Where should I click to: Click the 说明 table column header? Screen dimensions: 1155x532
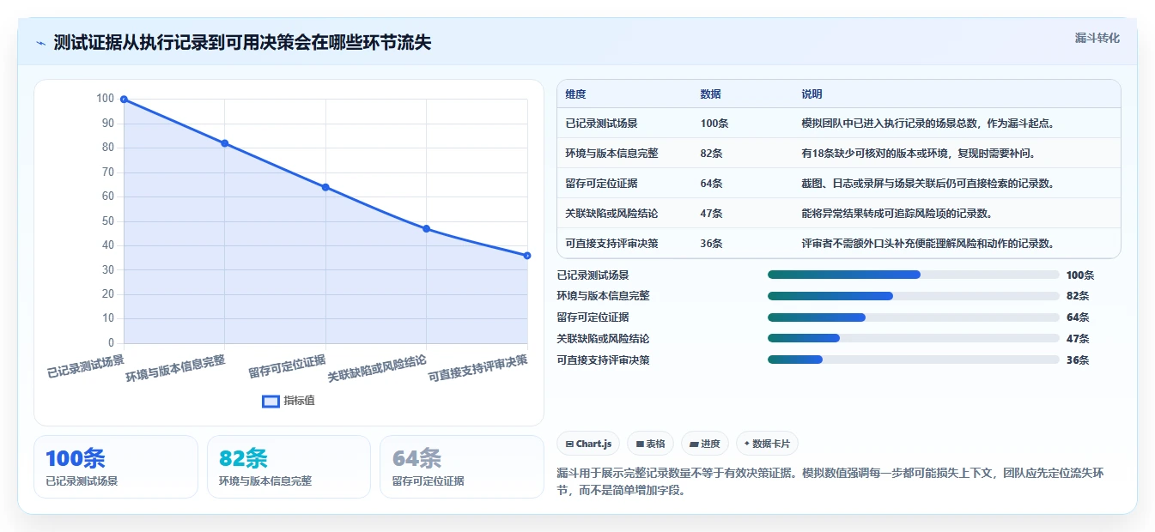812,94
